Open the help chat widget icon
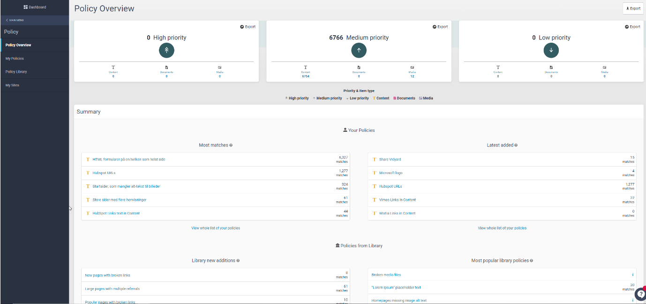 [640, 294]
